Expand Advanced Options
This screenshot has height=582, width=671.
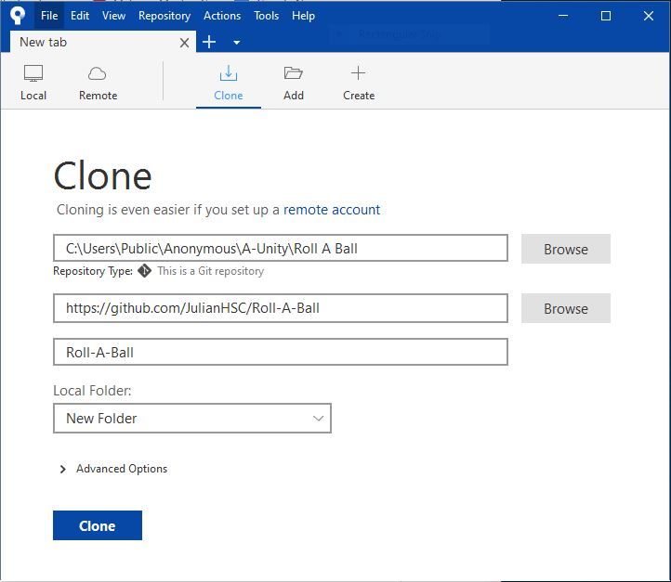(x=113, y=469)
